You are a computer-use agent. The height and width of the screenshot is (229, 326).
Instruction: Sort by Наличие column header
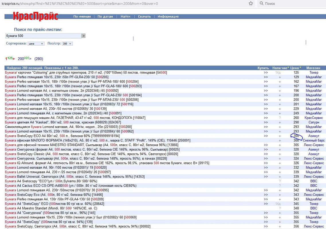(x=280, y=68)
